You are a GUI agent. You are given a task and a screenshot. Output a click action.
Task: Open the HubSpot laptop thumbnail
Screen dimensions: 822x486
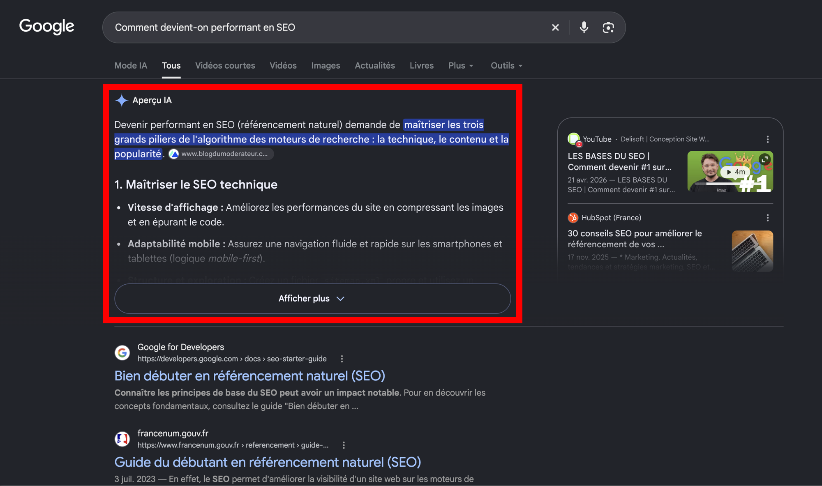(x=753, y=251)
